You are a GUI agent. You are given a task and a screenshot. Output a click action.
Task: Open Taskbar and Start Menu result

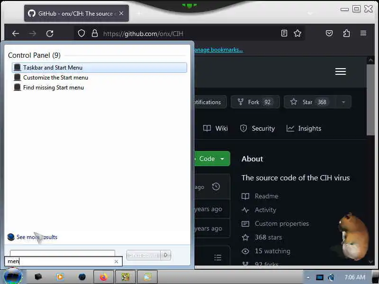(x=99, y=68)
